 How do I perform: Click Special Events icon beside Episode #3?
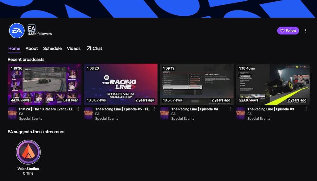point(241,113)
